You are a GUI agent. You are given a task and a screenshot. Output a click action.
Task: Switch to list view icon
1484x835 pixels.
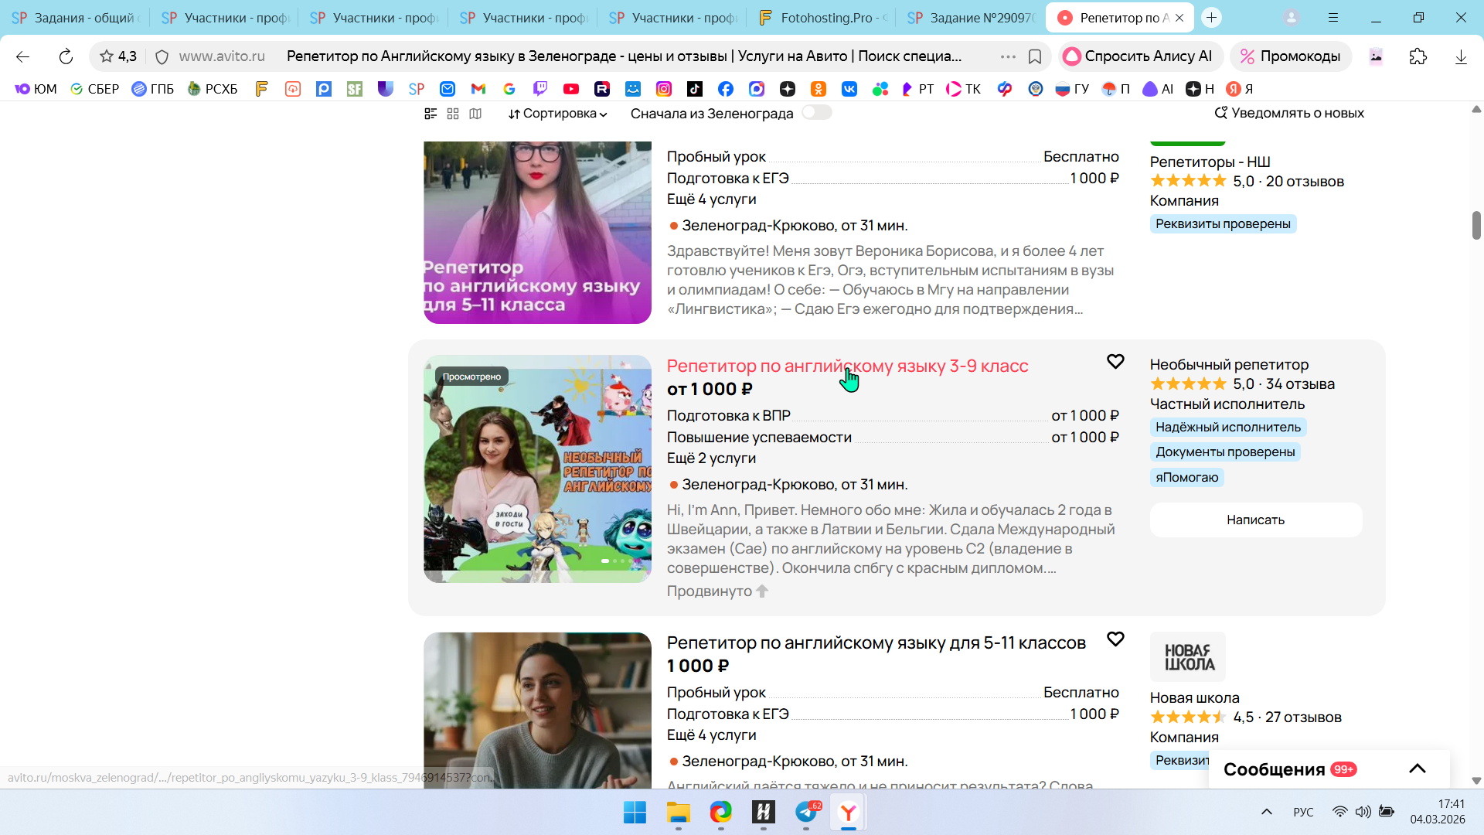(431, 114)
